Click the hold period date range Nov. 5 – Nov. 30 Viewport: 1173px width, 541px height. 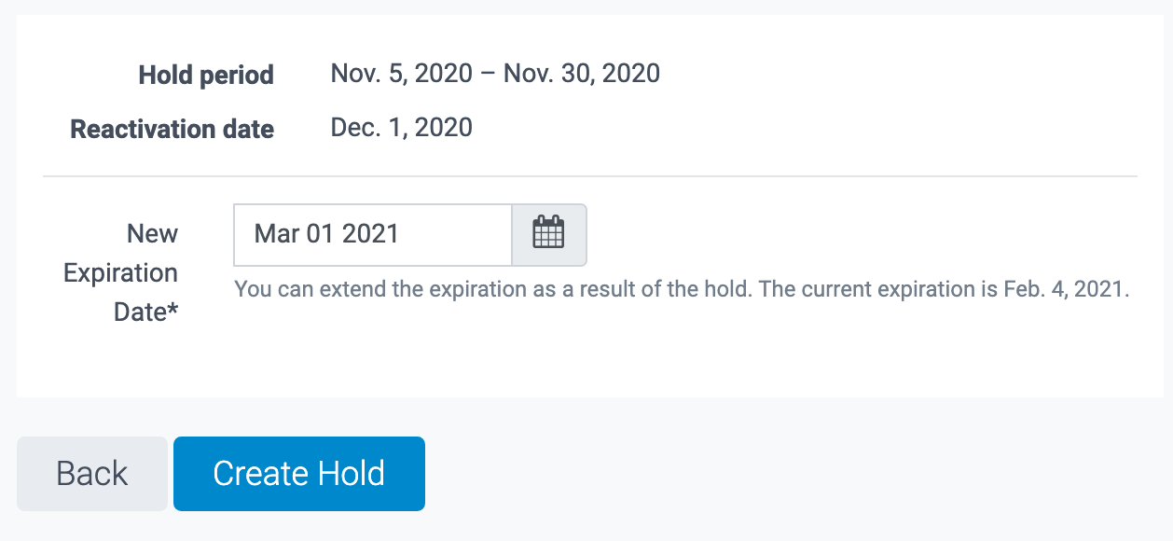point(495,73)
